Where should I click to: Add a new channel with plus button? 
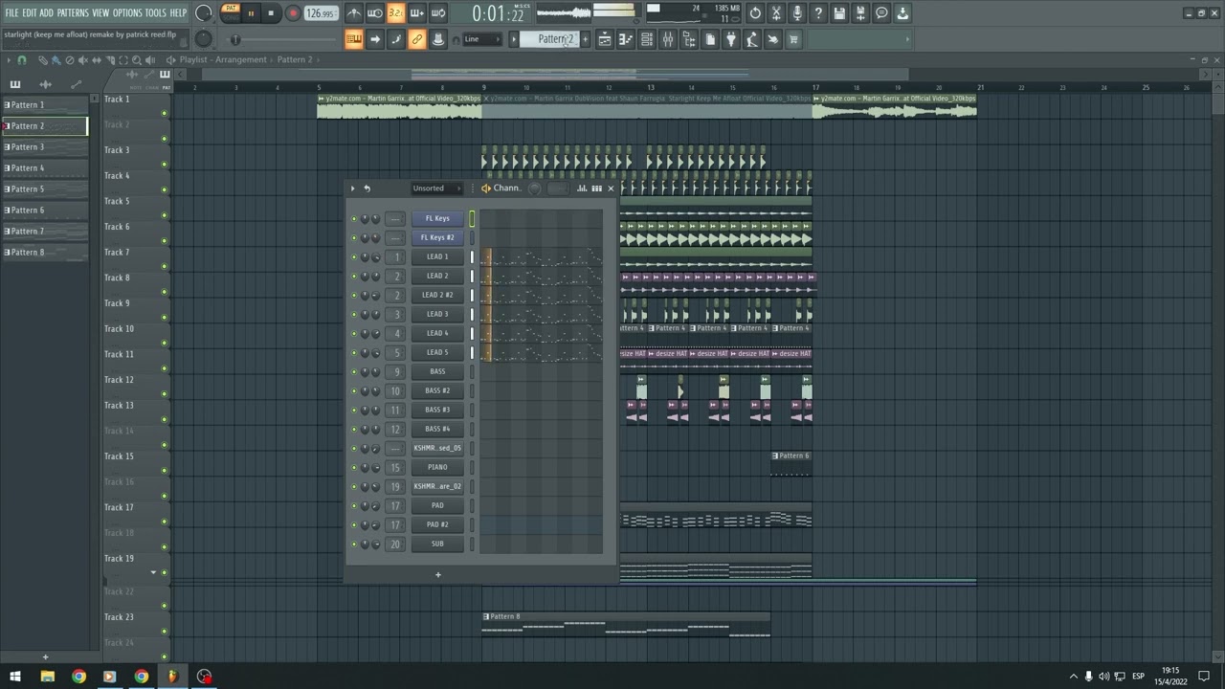438,574
